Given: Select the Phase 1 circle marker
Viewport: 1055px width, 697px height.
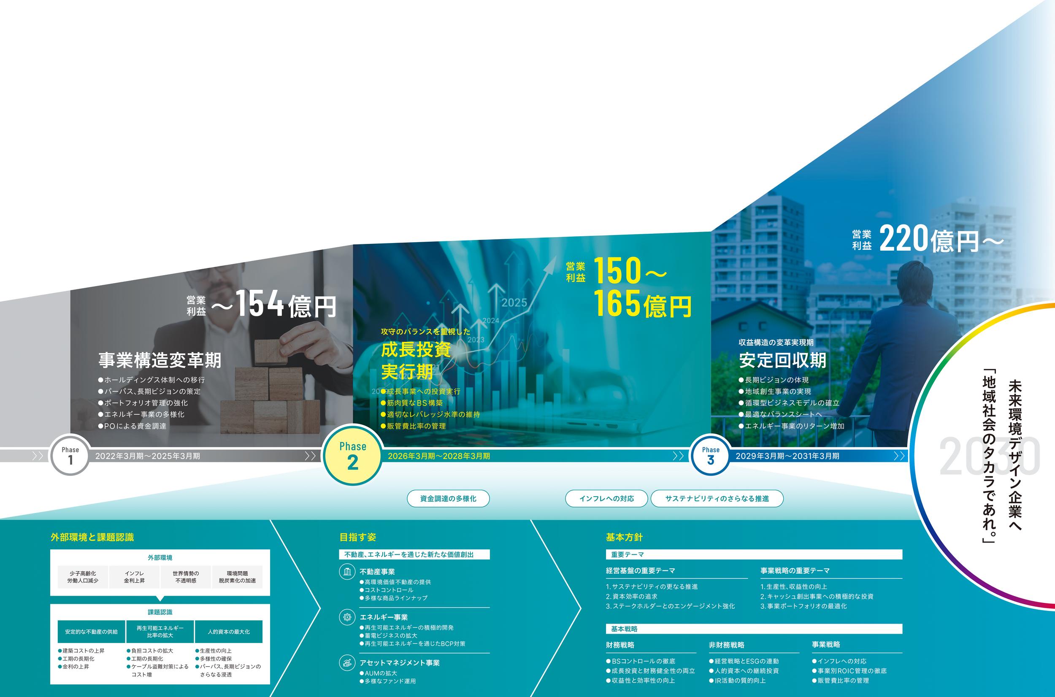Looking at the screenshot, I should 70,455.
